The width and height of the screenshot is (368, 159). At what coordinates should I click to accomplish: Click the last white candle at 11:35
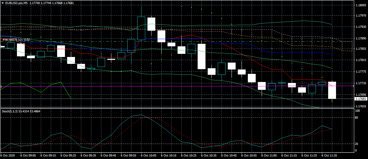pos(332,90)
